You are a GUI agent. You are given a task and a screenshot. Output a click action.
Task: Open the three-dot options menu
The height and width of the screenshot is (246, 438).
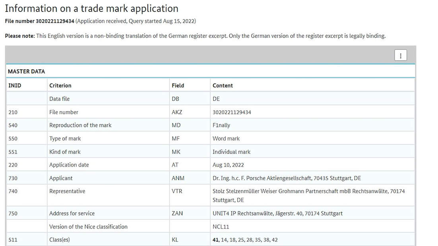pyautogui.click(x=400, y=55)
